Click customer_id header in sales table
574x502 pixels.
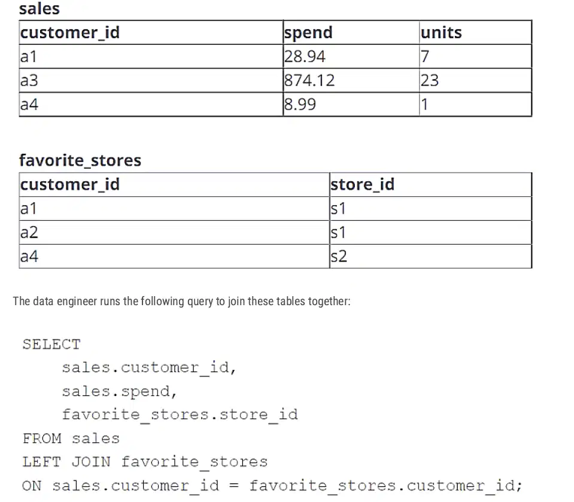click(x=151, y=32)
